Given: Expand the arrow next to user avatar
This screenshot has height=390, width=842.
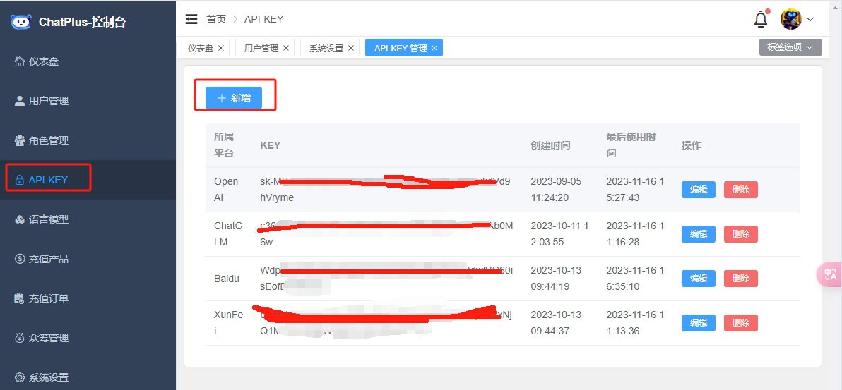Looking at the screenshot, I should (810, 20).
